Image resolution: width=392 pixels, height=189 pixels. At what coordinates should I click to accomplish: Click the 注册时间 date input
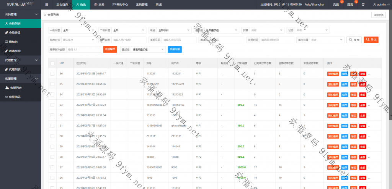pyautogui.click(x=277, y=40)
